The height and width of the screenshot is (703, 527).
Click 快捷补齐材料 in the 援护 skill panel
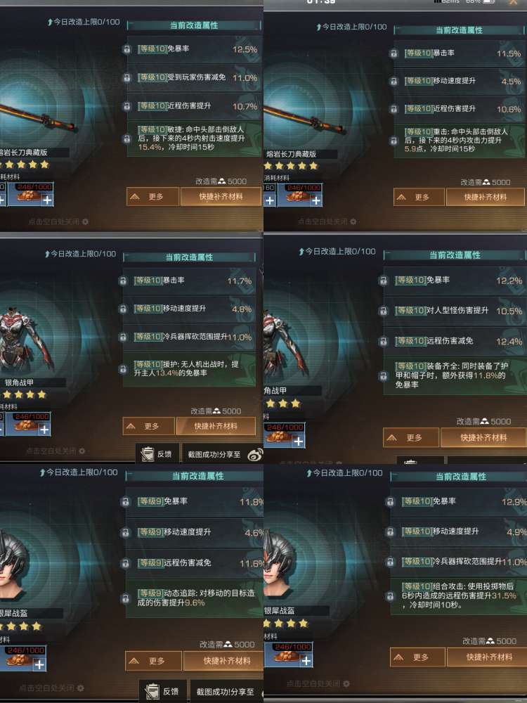[x=216, y=426]
